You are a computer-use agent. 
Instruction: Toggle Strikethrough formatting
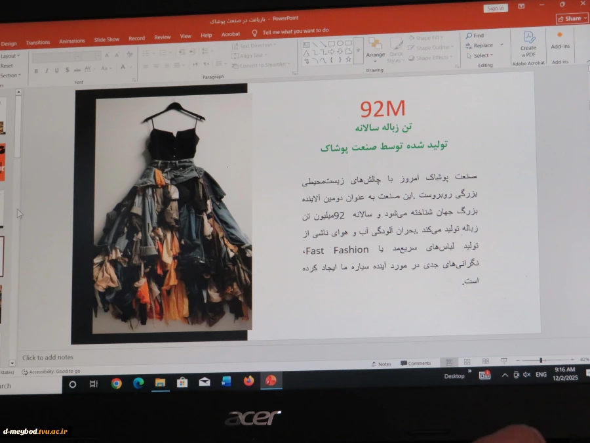77,70
